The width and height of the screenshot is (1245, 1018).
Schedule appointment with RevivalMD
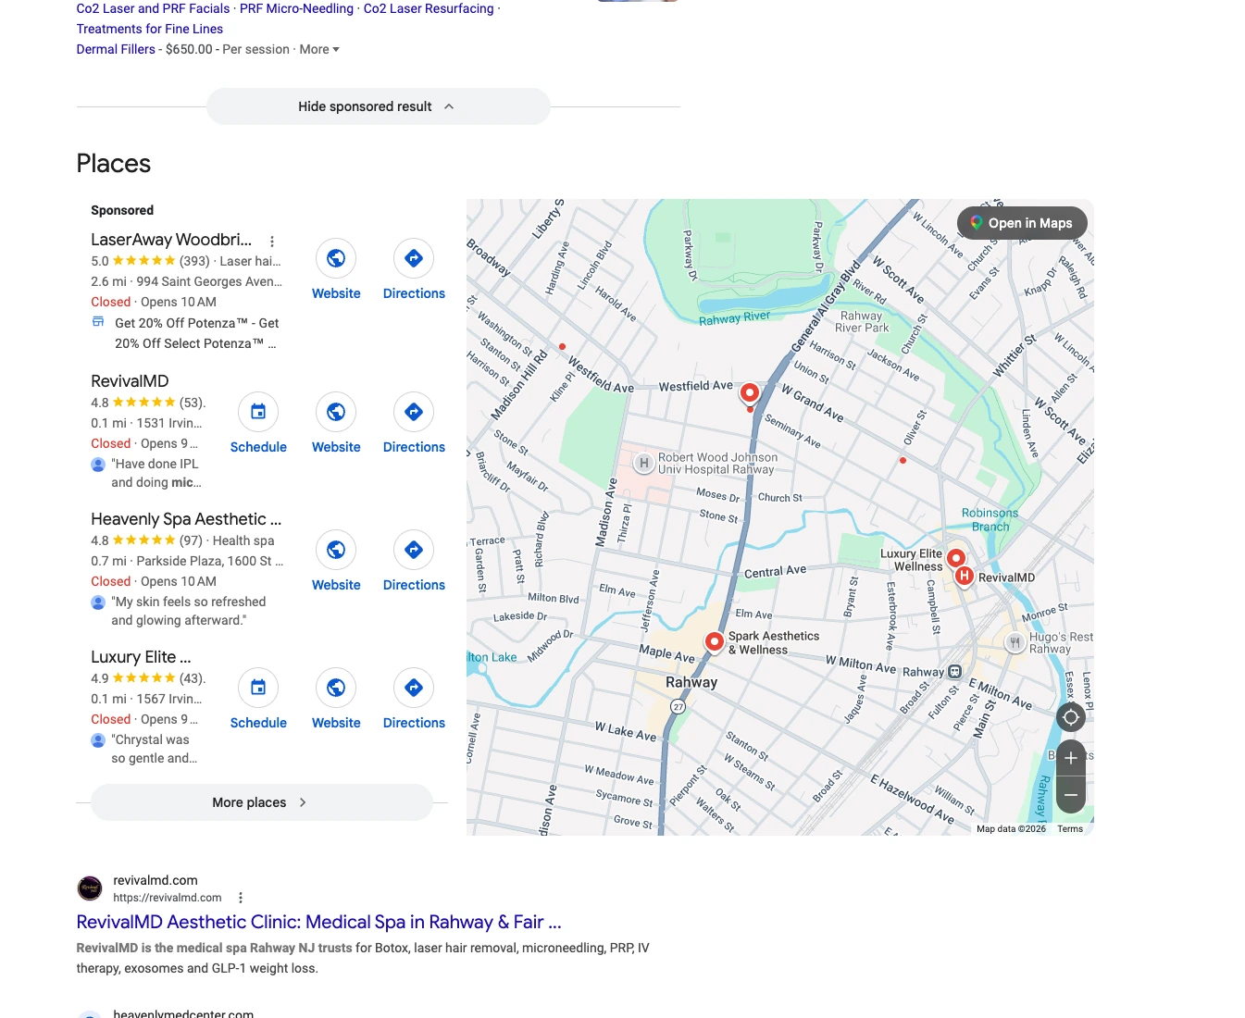click(258, 412)
